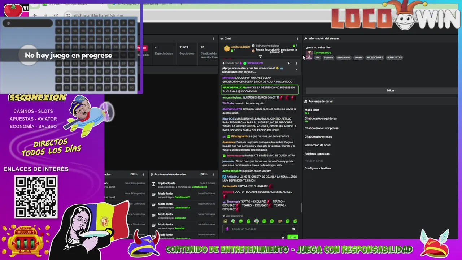Click the Spanish language tag
This screenshot has height=260, width=462.
(x=328, y=57)
